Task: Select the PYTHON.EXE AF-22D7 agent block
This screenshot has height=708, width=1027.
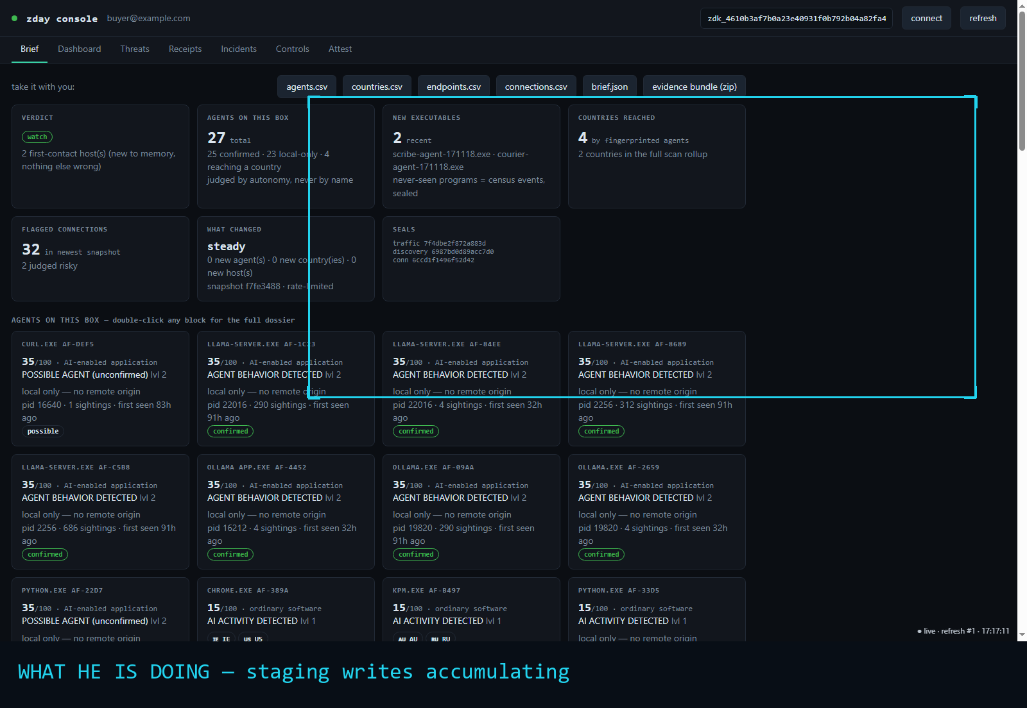Action: coord(100,609)
